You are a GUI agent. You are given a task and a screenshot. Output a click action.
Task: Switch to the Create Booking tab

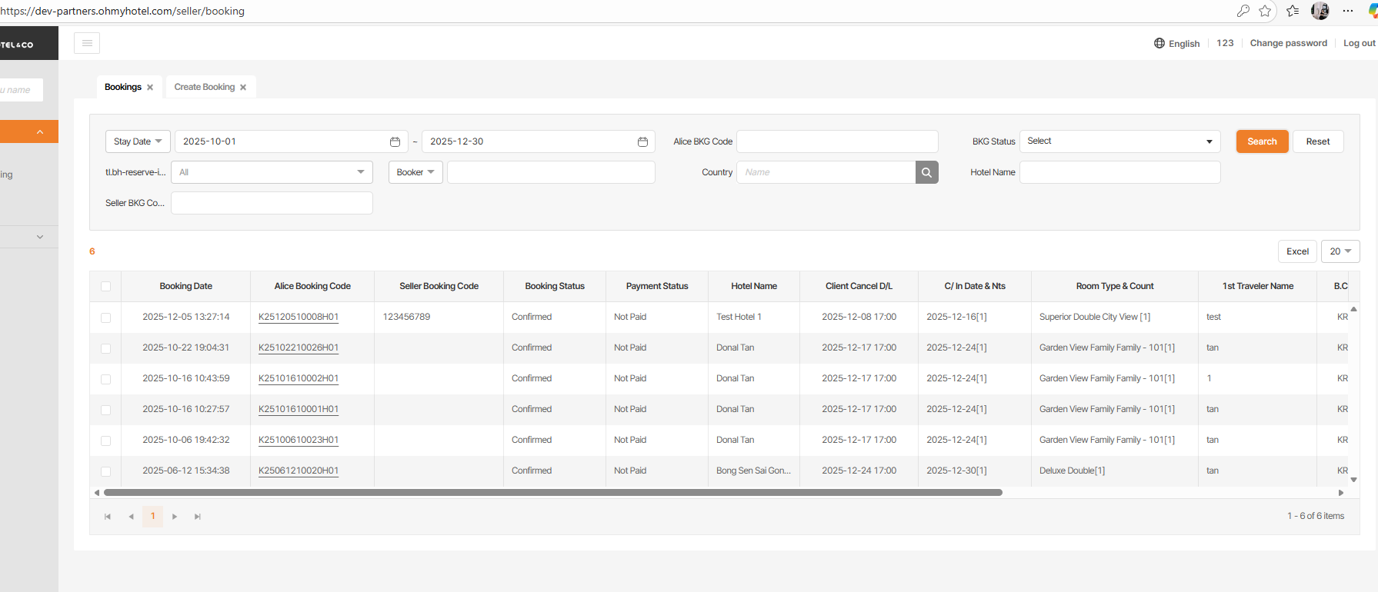[204, 87]
